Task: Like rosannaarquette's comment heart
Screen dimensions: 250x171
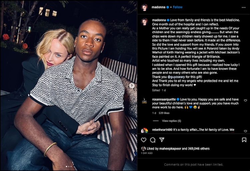Action: [x=246, y=100]
